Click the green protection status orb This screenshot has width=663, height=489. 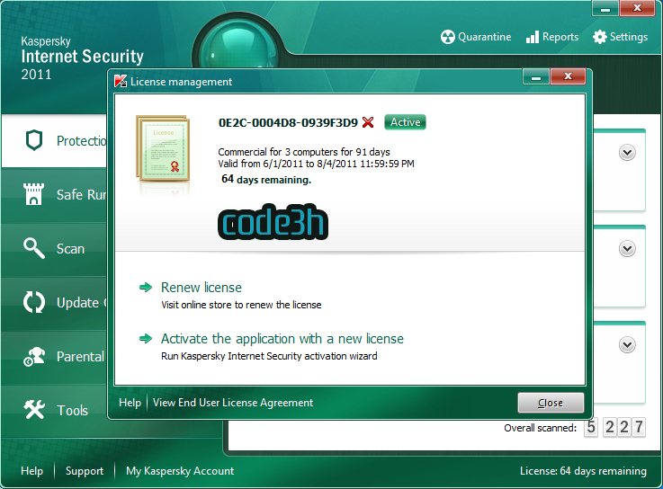click(x=239, y=46)
